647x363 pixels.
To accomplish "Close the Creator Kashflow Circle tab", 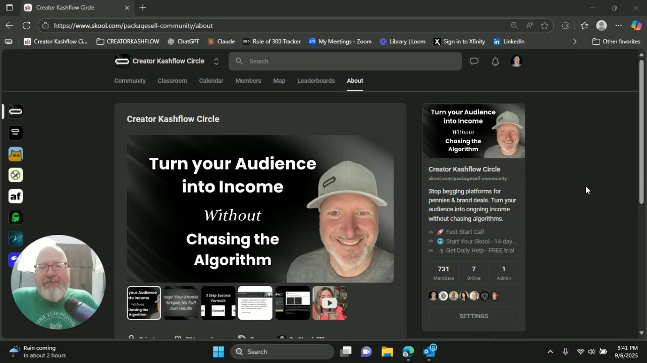I will click(127, 8).
